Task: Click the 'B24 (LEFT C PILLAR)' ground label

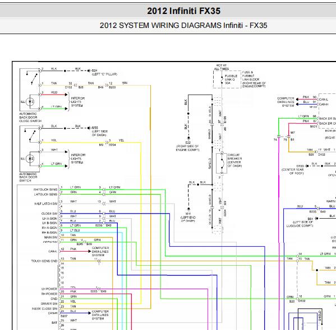Action: [x=104, y=72]
